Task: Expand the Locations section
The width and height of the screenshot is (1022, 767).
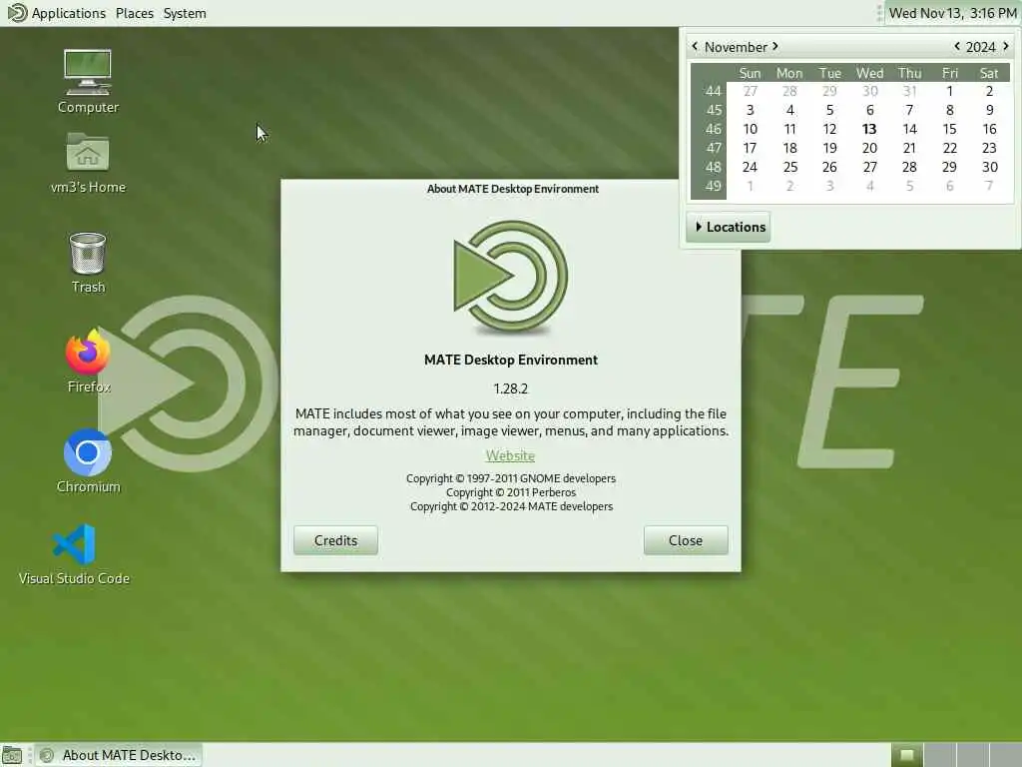Action: click(729, 227)
